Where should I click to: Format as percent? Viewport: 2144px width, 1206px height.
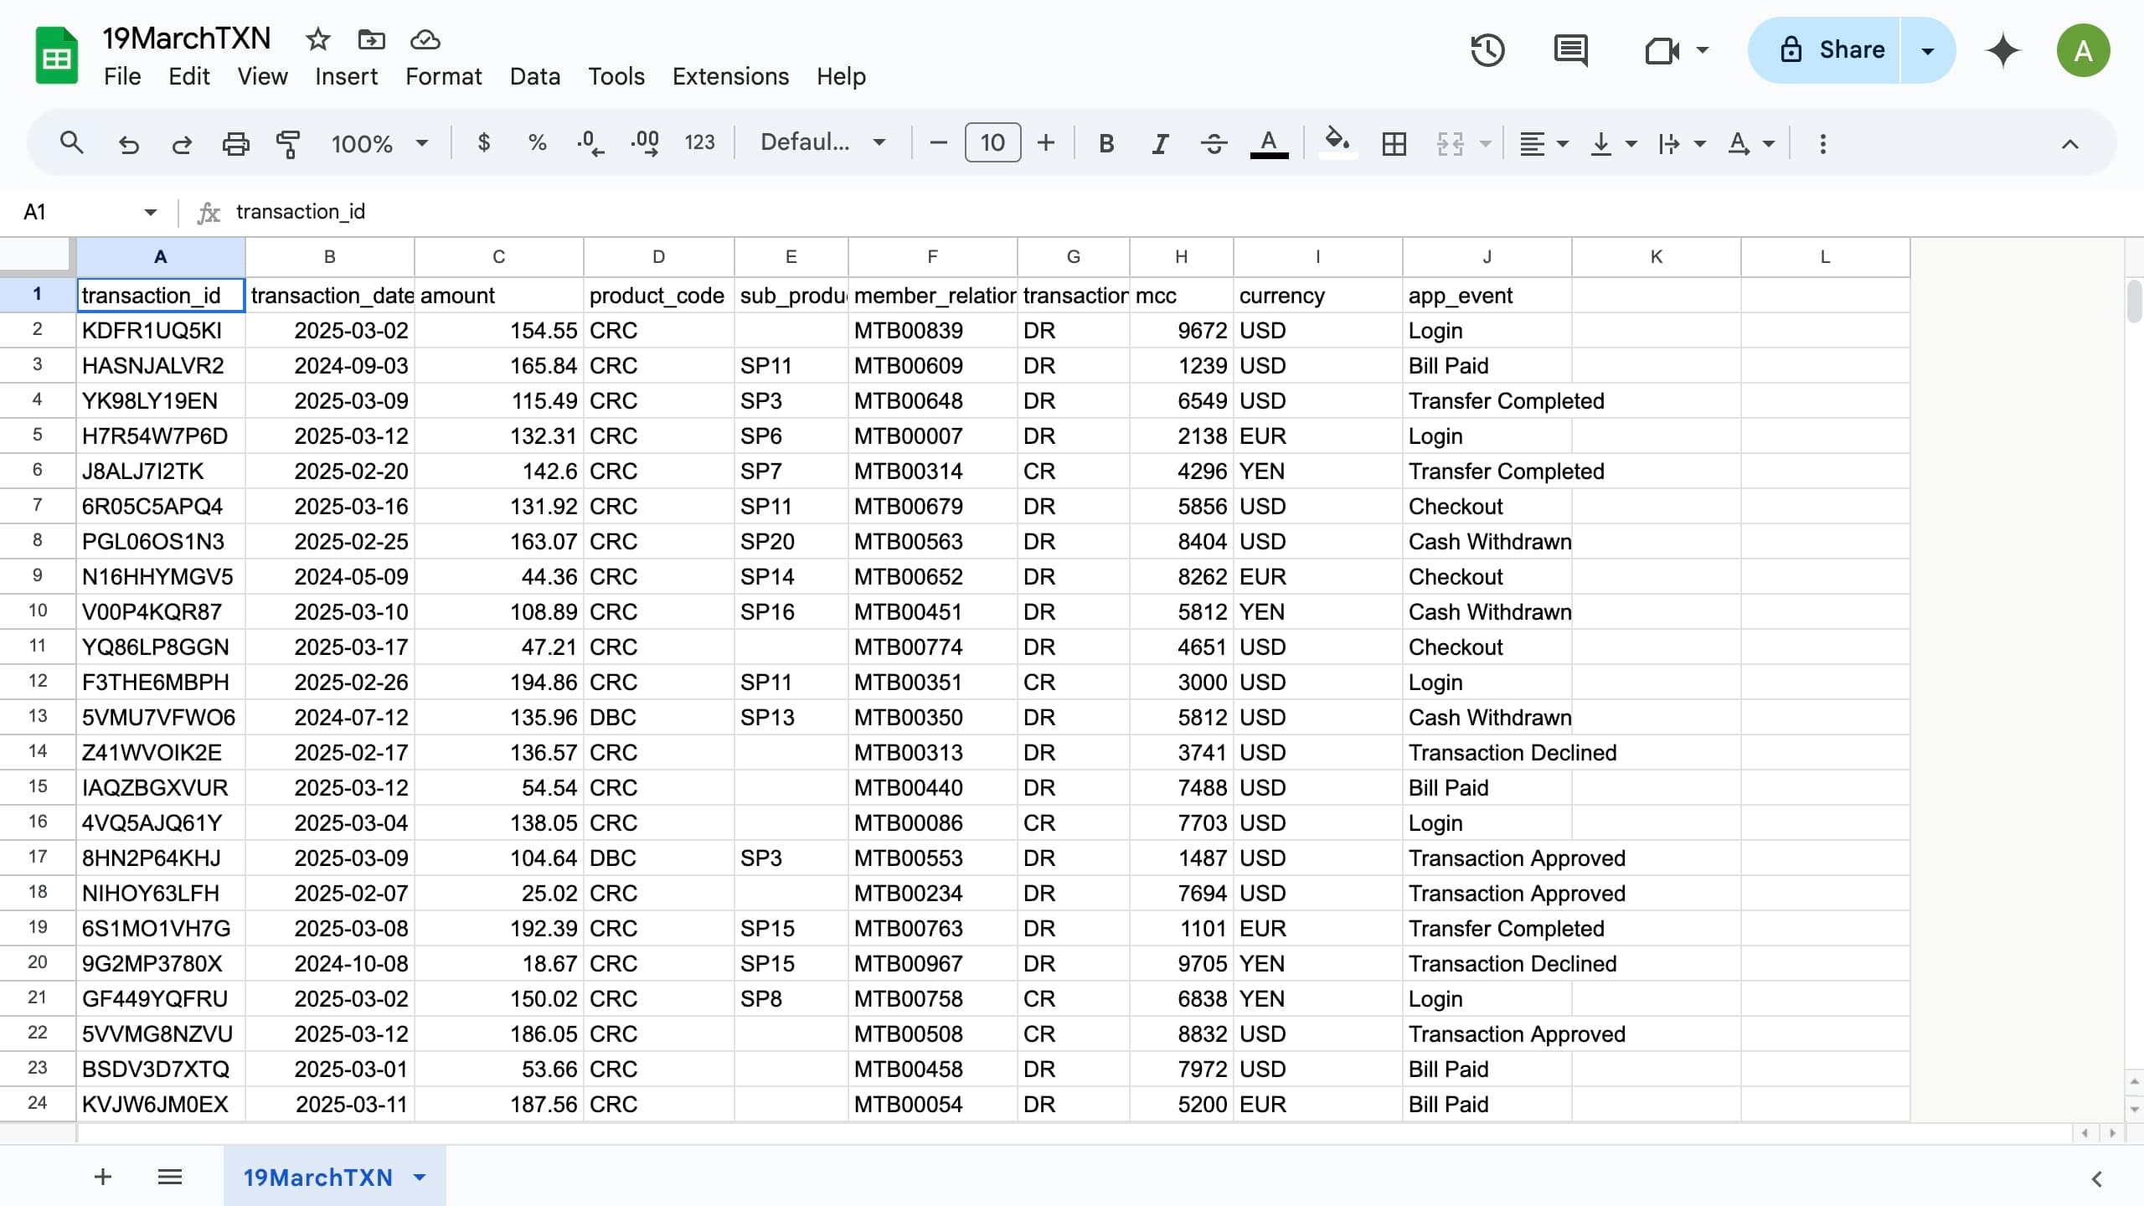[x=537, y=143]
